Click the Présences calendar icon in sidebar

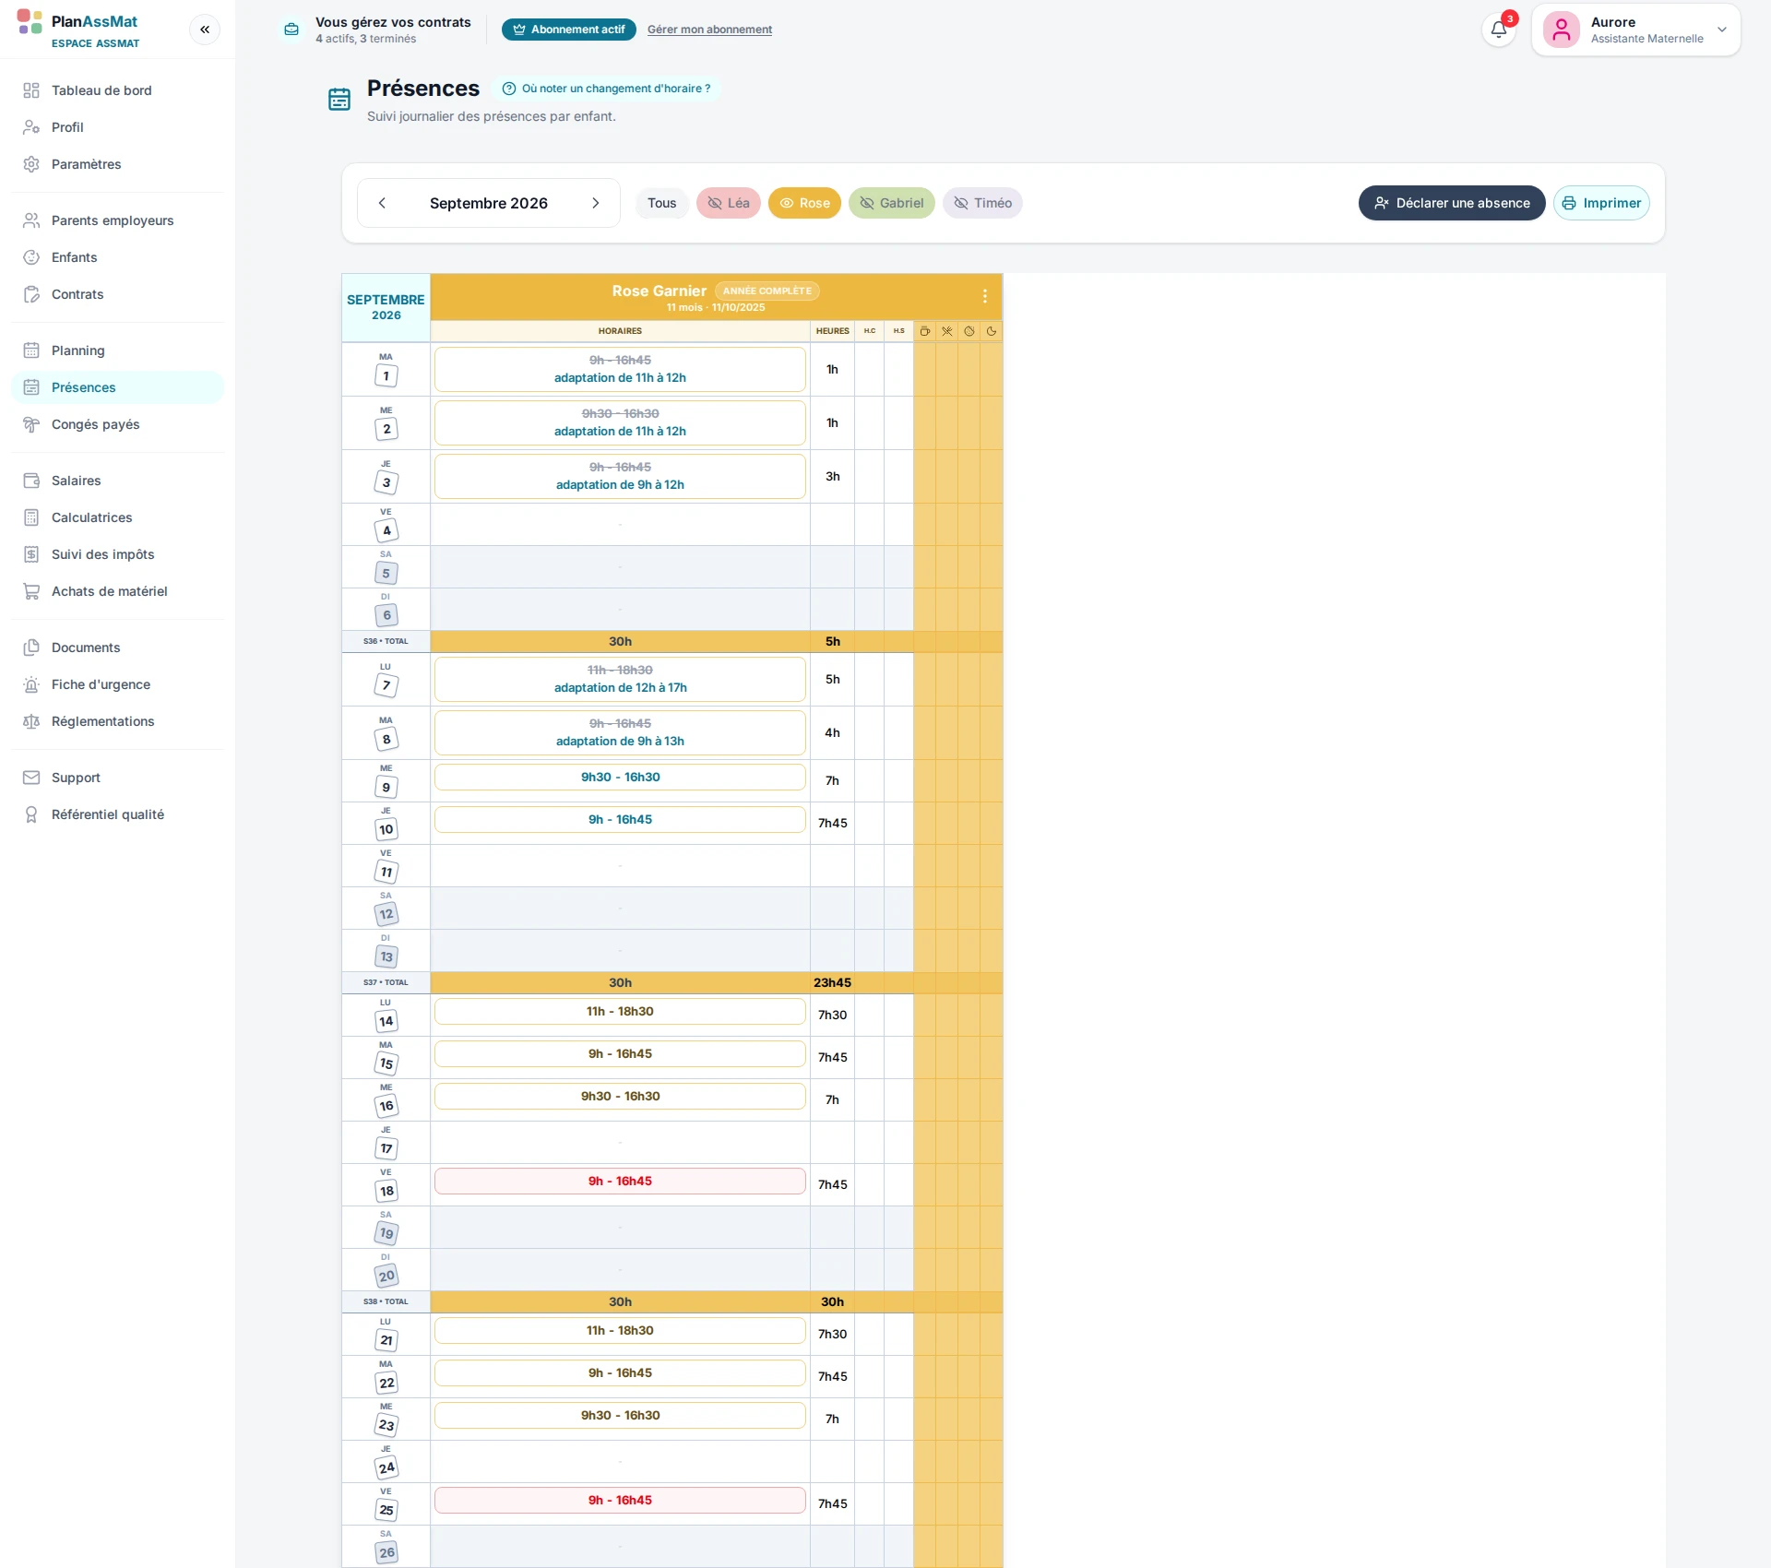31,387
